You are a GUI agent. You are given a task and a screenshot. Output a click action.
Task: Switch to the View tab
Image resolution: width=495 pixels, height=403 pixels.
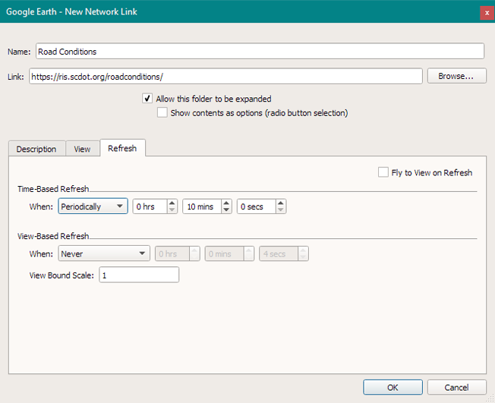coord(83,149)
